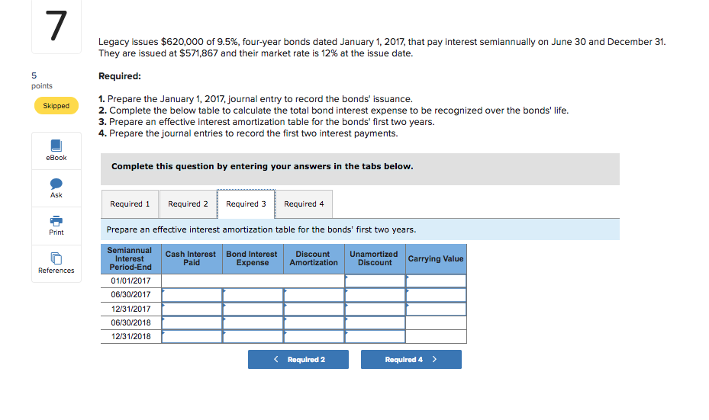The image size is (709, 420).
Task: Select Bond Interest Expense cell for 12/31/2018
Action: pyautogui.click(x=253, y=336)
